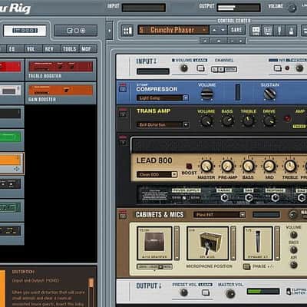Screen dimensions: 307x307
Task: Select the Treble Booster component thumbnail
Action: coord(61,67)
